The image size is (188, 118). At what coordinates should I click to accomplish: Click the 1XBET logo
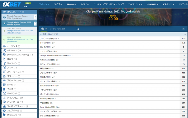pos(12,5)
